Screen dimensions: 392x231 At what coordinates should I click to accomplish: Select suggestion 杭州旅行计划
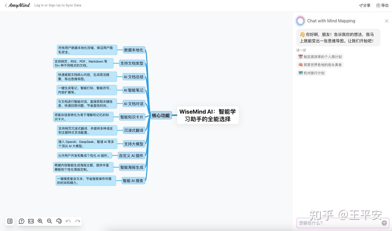(311, 73)
